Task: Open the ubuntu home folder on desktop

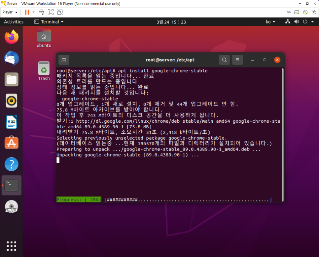Action: click(44, 38)
